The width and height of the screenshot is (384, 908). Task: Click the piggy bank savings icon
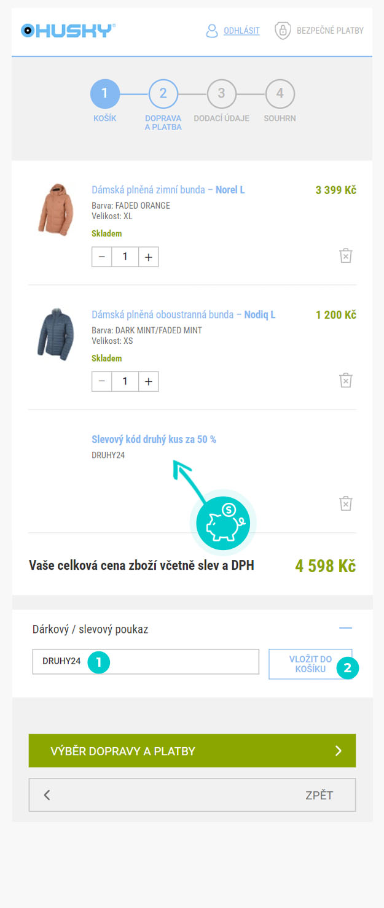[x=223, y=523]
